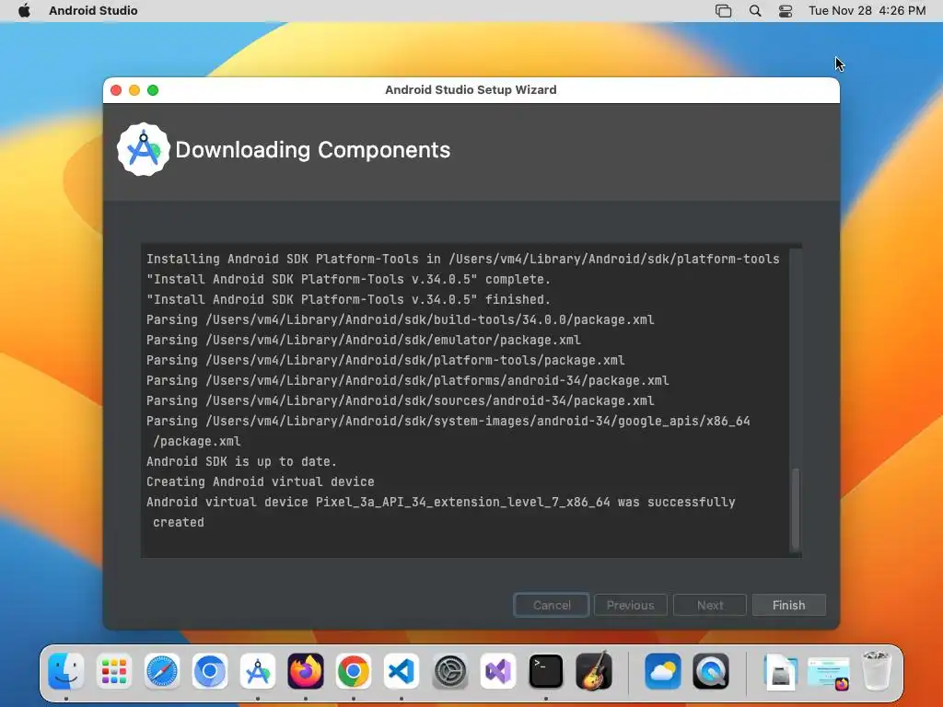943x707 pixels.
Task: Open the cloud weather app in Dock
Action: point(663,670)
